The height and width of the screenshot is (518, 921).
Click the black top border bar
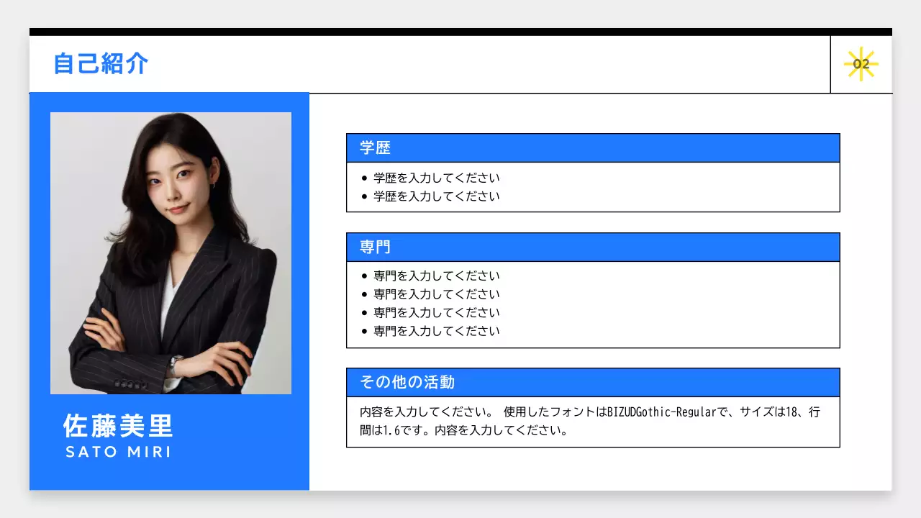pyautogui.click(x=460, y=31)
